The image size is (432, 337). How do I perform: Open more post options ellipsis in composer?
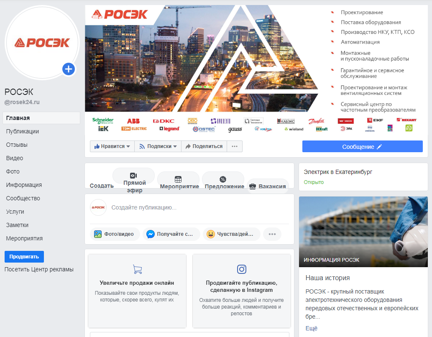click(272, 234)
